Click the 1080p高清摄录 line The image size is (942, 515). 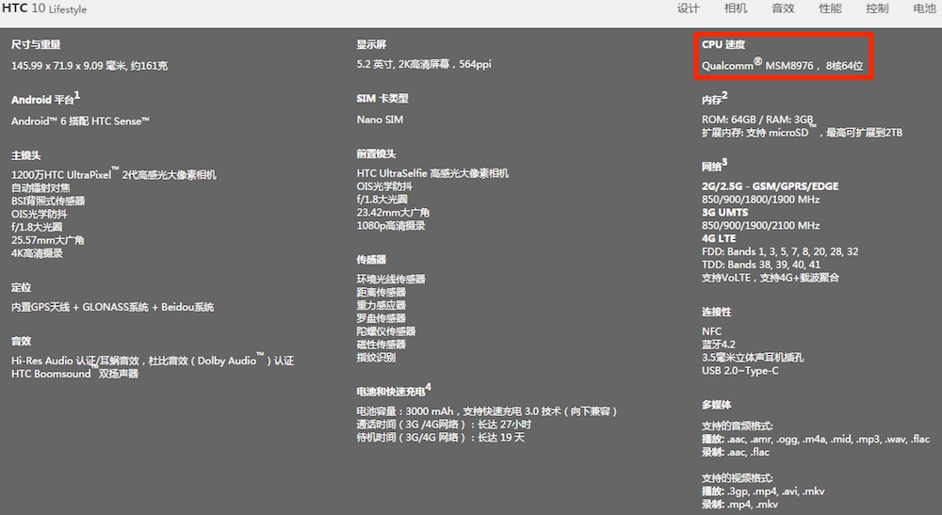coord(391,226)
